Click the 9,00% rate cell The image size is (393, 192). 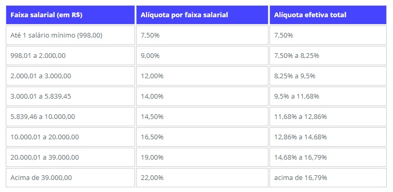202,55
